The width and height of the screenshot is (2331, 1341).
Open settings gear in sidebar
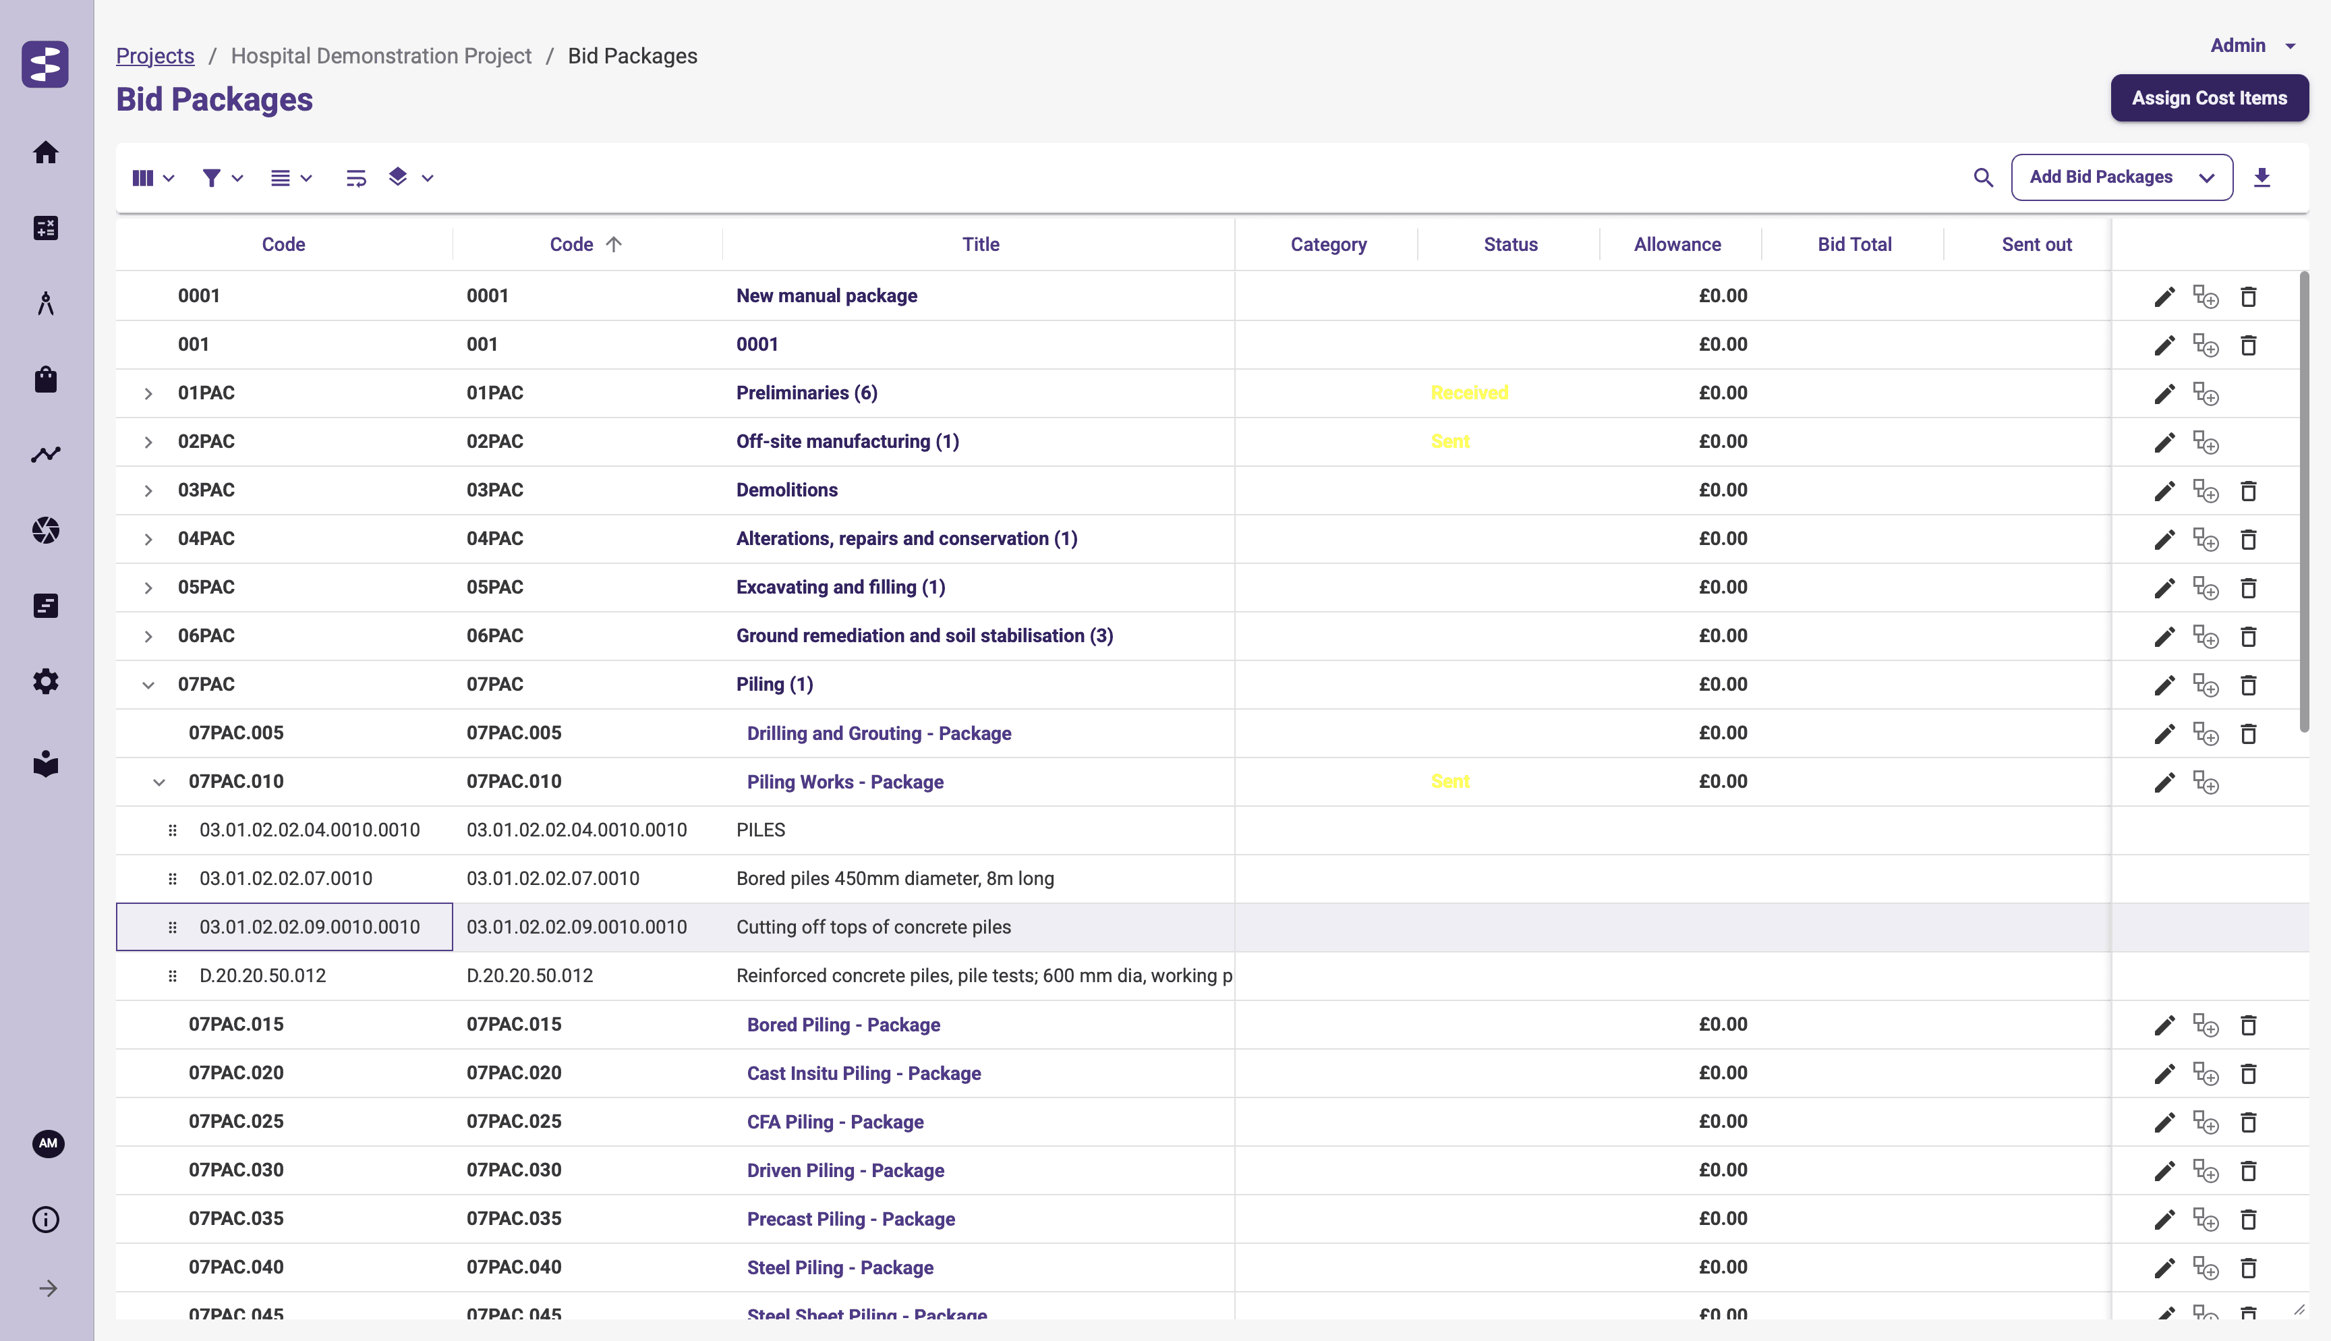(46, 681)
